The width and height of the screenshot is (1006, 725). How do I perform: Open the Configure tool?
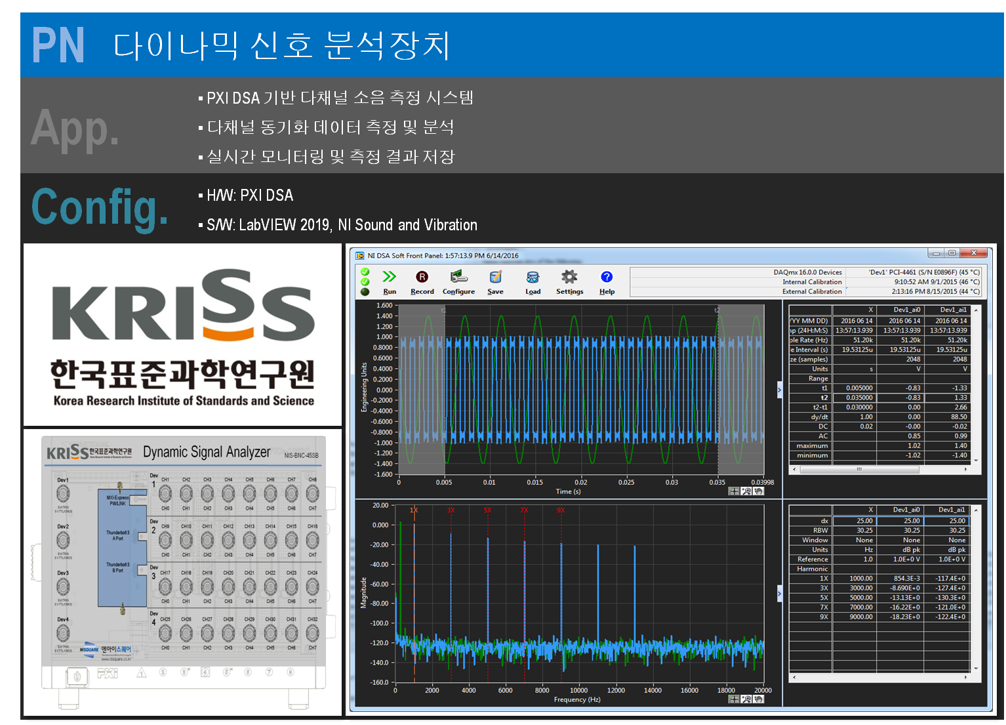coord(458,277)
